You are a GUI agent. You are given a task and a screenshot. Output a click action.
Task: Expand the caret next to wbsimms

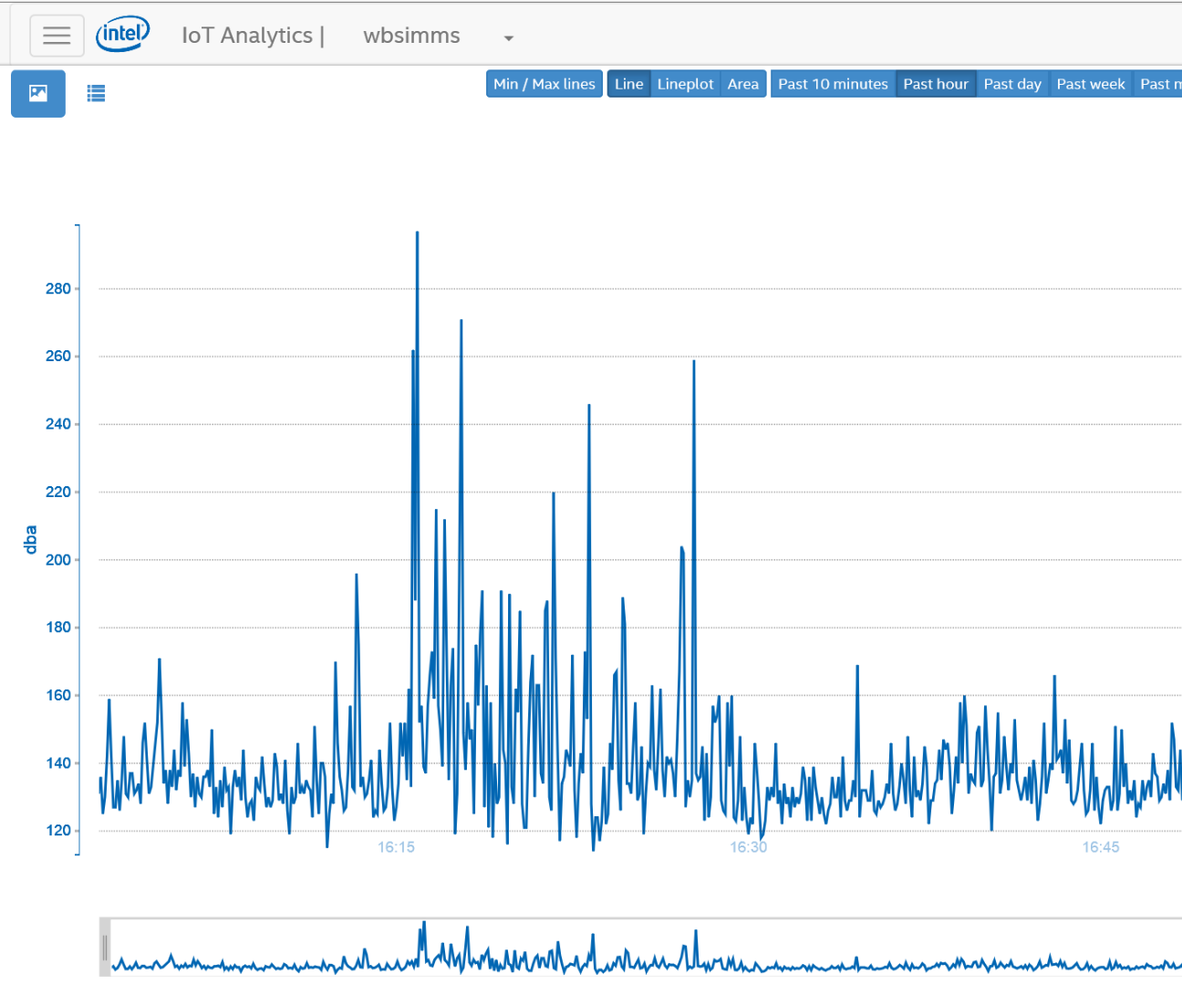(509, 38)
